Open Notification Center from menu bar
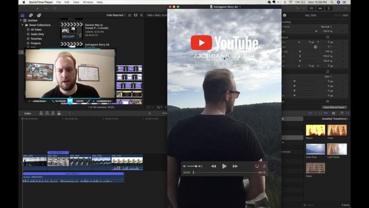This screenshot has width=369, height=208. 345,2
